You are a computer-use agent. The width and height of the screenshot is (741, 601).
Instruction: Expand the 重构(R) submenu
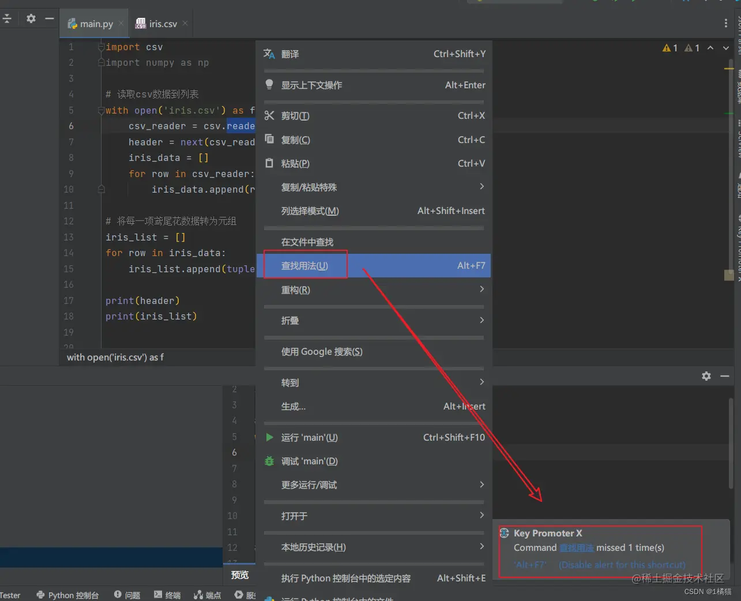point(482,289)
